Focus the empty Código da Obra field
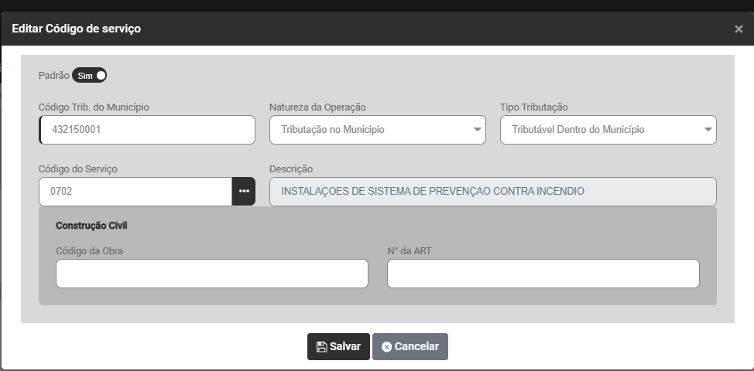The width and height of the screenshot is (754, 371). (x=211, y=274)
